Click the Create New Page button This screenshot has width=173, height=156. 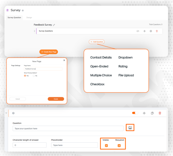49,52
